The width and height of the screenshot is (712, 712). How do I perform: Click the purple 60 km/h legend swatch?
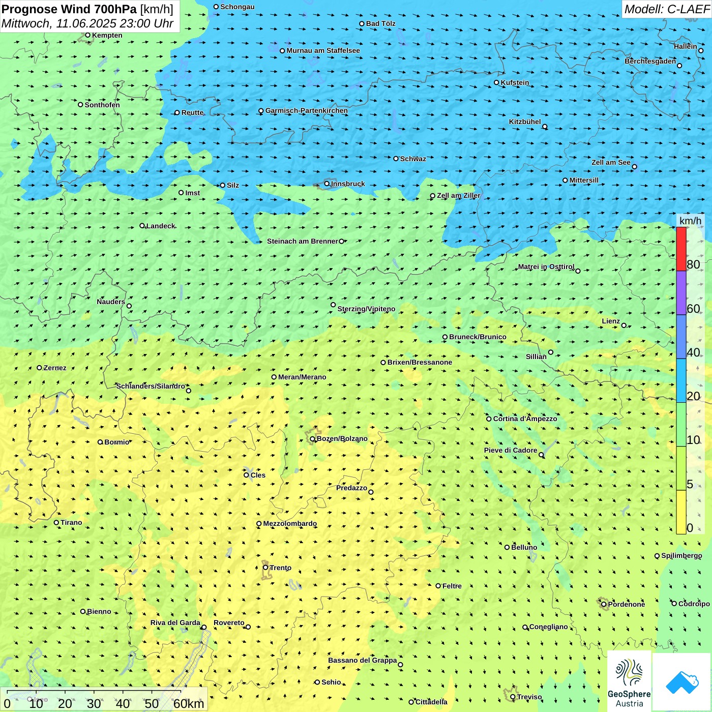681,293
